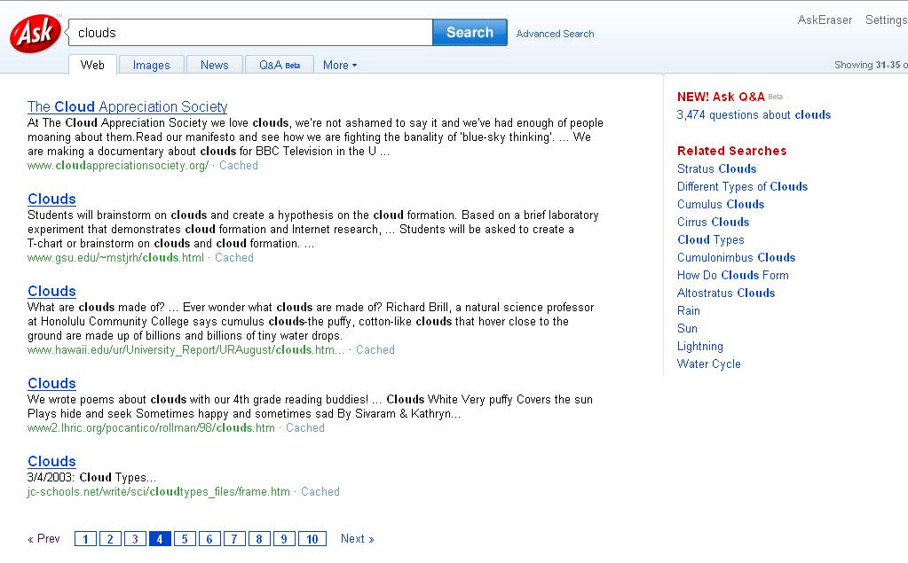
Task: Open Cached copy of cloudappreciationsociety.org
Action: [239, 166]
